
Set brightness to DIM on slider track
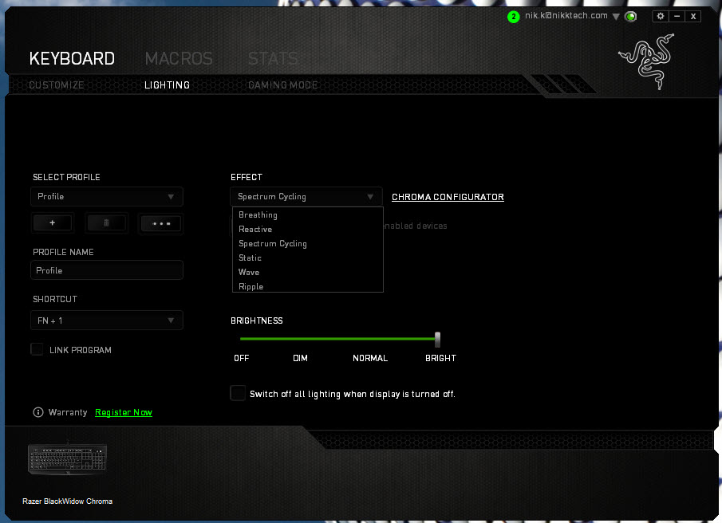coord(300,339)
